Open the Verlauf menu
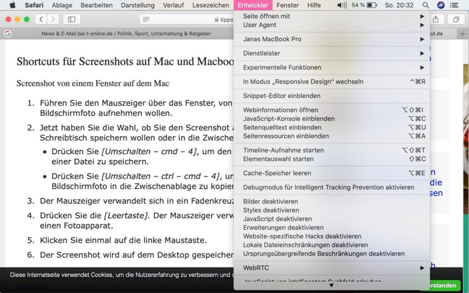Screen dimensions: 469x293 pyautogui.click(x=174, y=5)
